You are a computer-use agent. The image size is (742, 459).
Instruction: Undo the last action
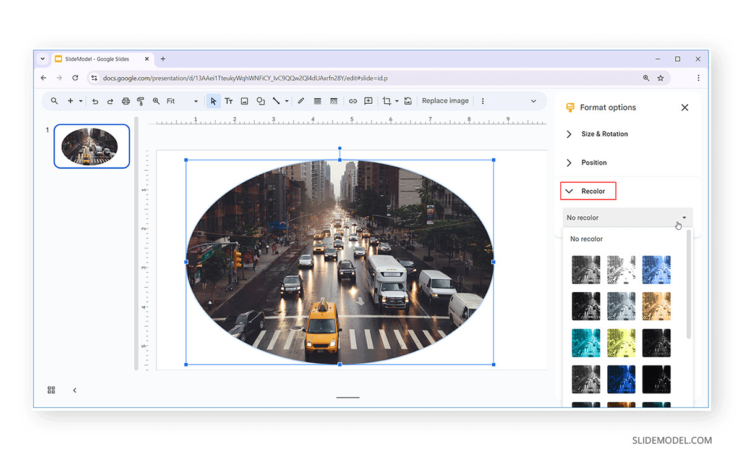click(x=95, y=101)
